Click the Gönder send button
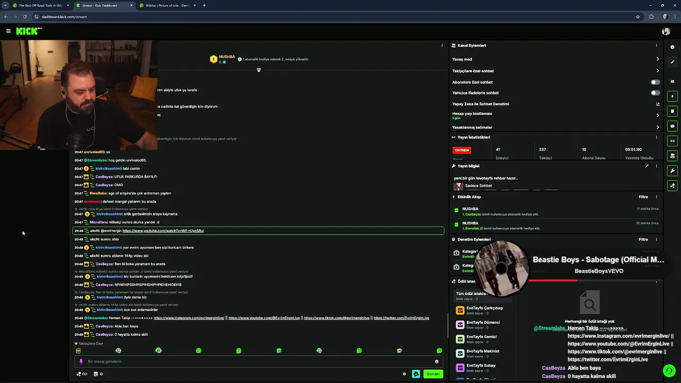The width and height of the screenshot is (681, 383). [433, 374]
